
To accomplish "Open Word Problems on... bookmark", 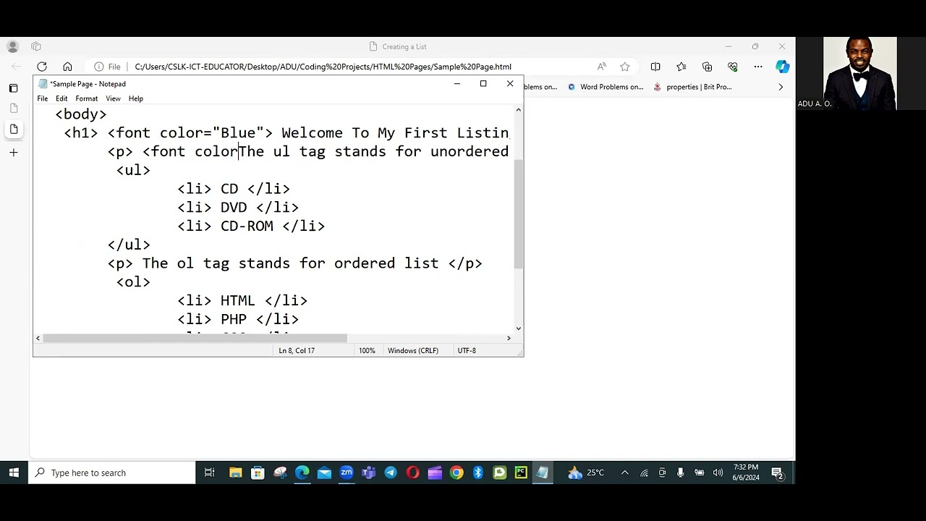I will pyautogui.click(x=606, y=87).
